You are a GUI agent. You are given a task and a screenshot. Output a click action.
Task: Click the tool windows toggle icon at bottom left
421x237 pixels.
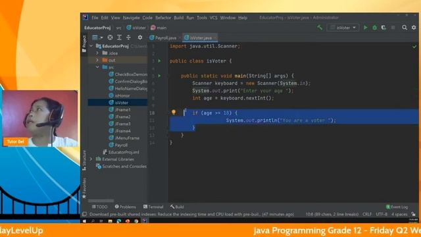[x=84, y=214]
